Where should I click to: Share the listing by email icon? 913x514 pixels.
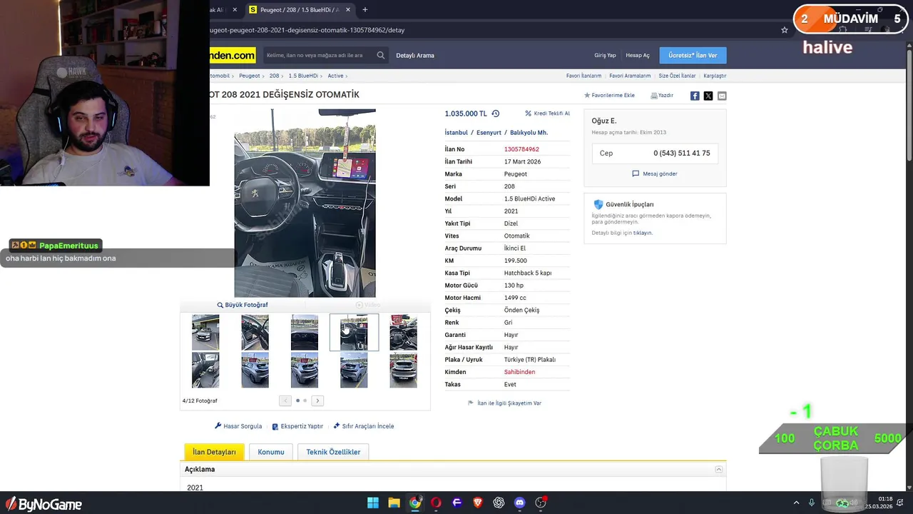point(722,96)
